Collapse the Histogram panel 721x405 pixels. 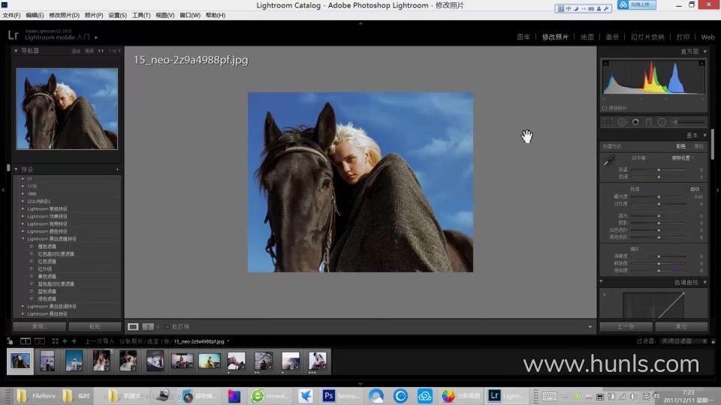[x=705, y=52]
